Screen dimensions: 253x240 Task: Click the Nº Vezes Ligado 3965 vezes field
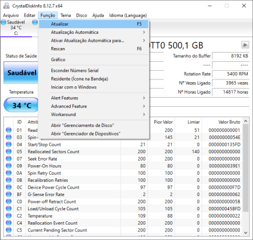(231, 83)
